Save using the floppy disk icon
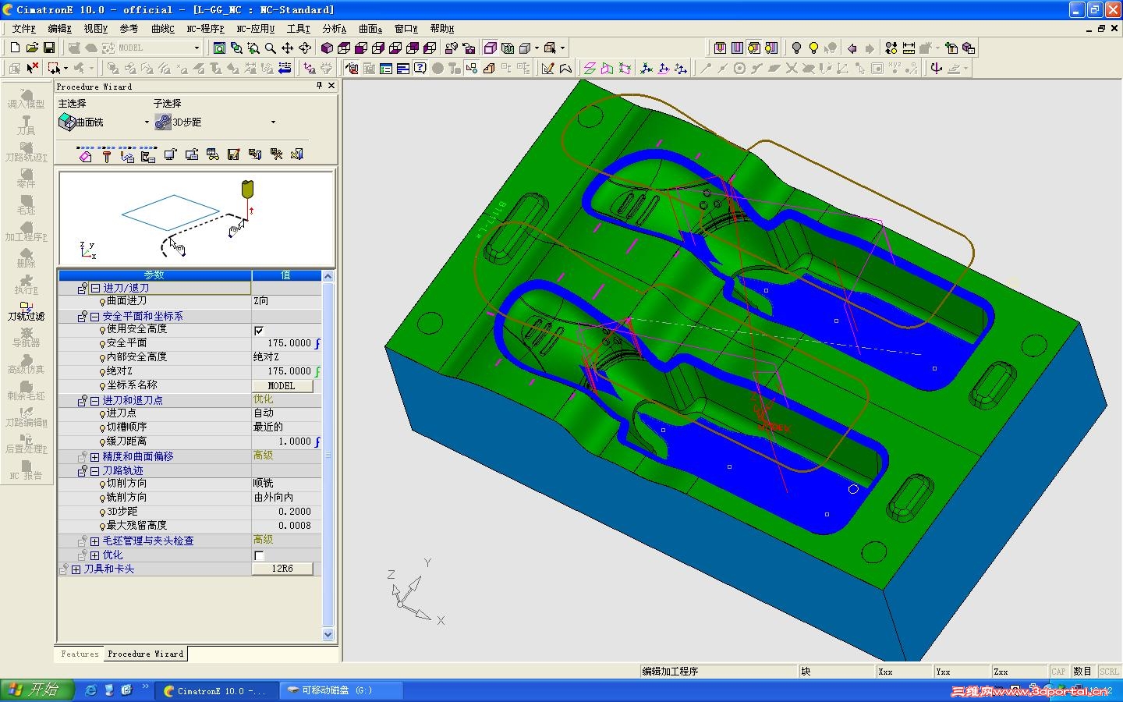 (x=49, y=48)
